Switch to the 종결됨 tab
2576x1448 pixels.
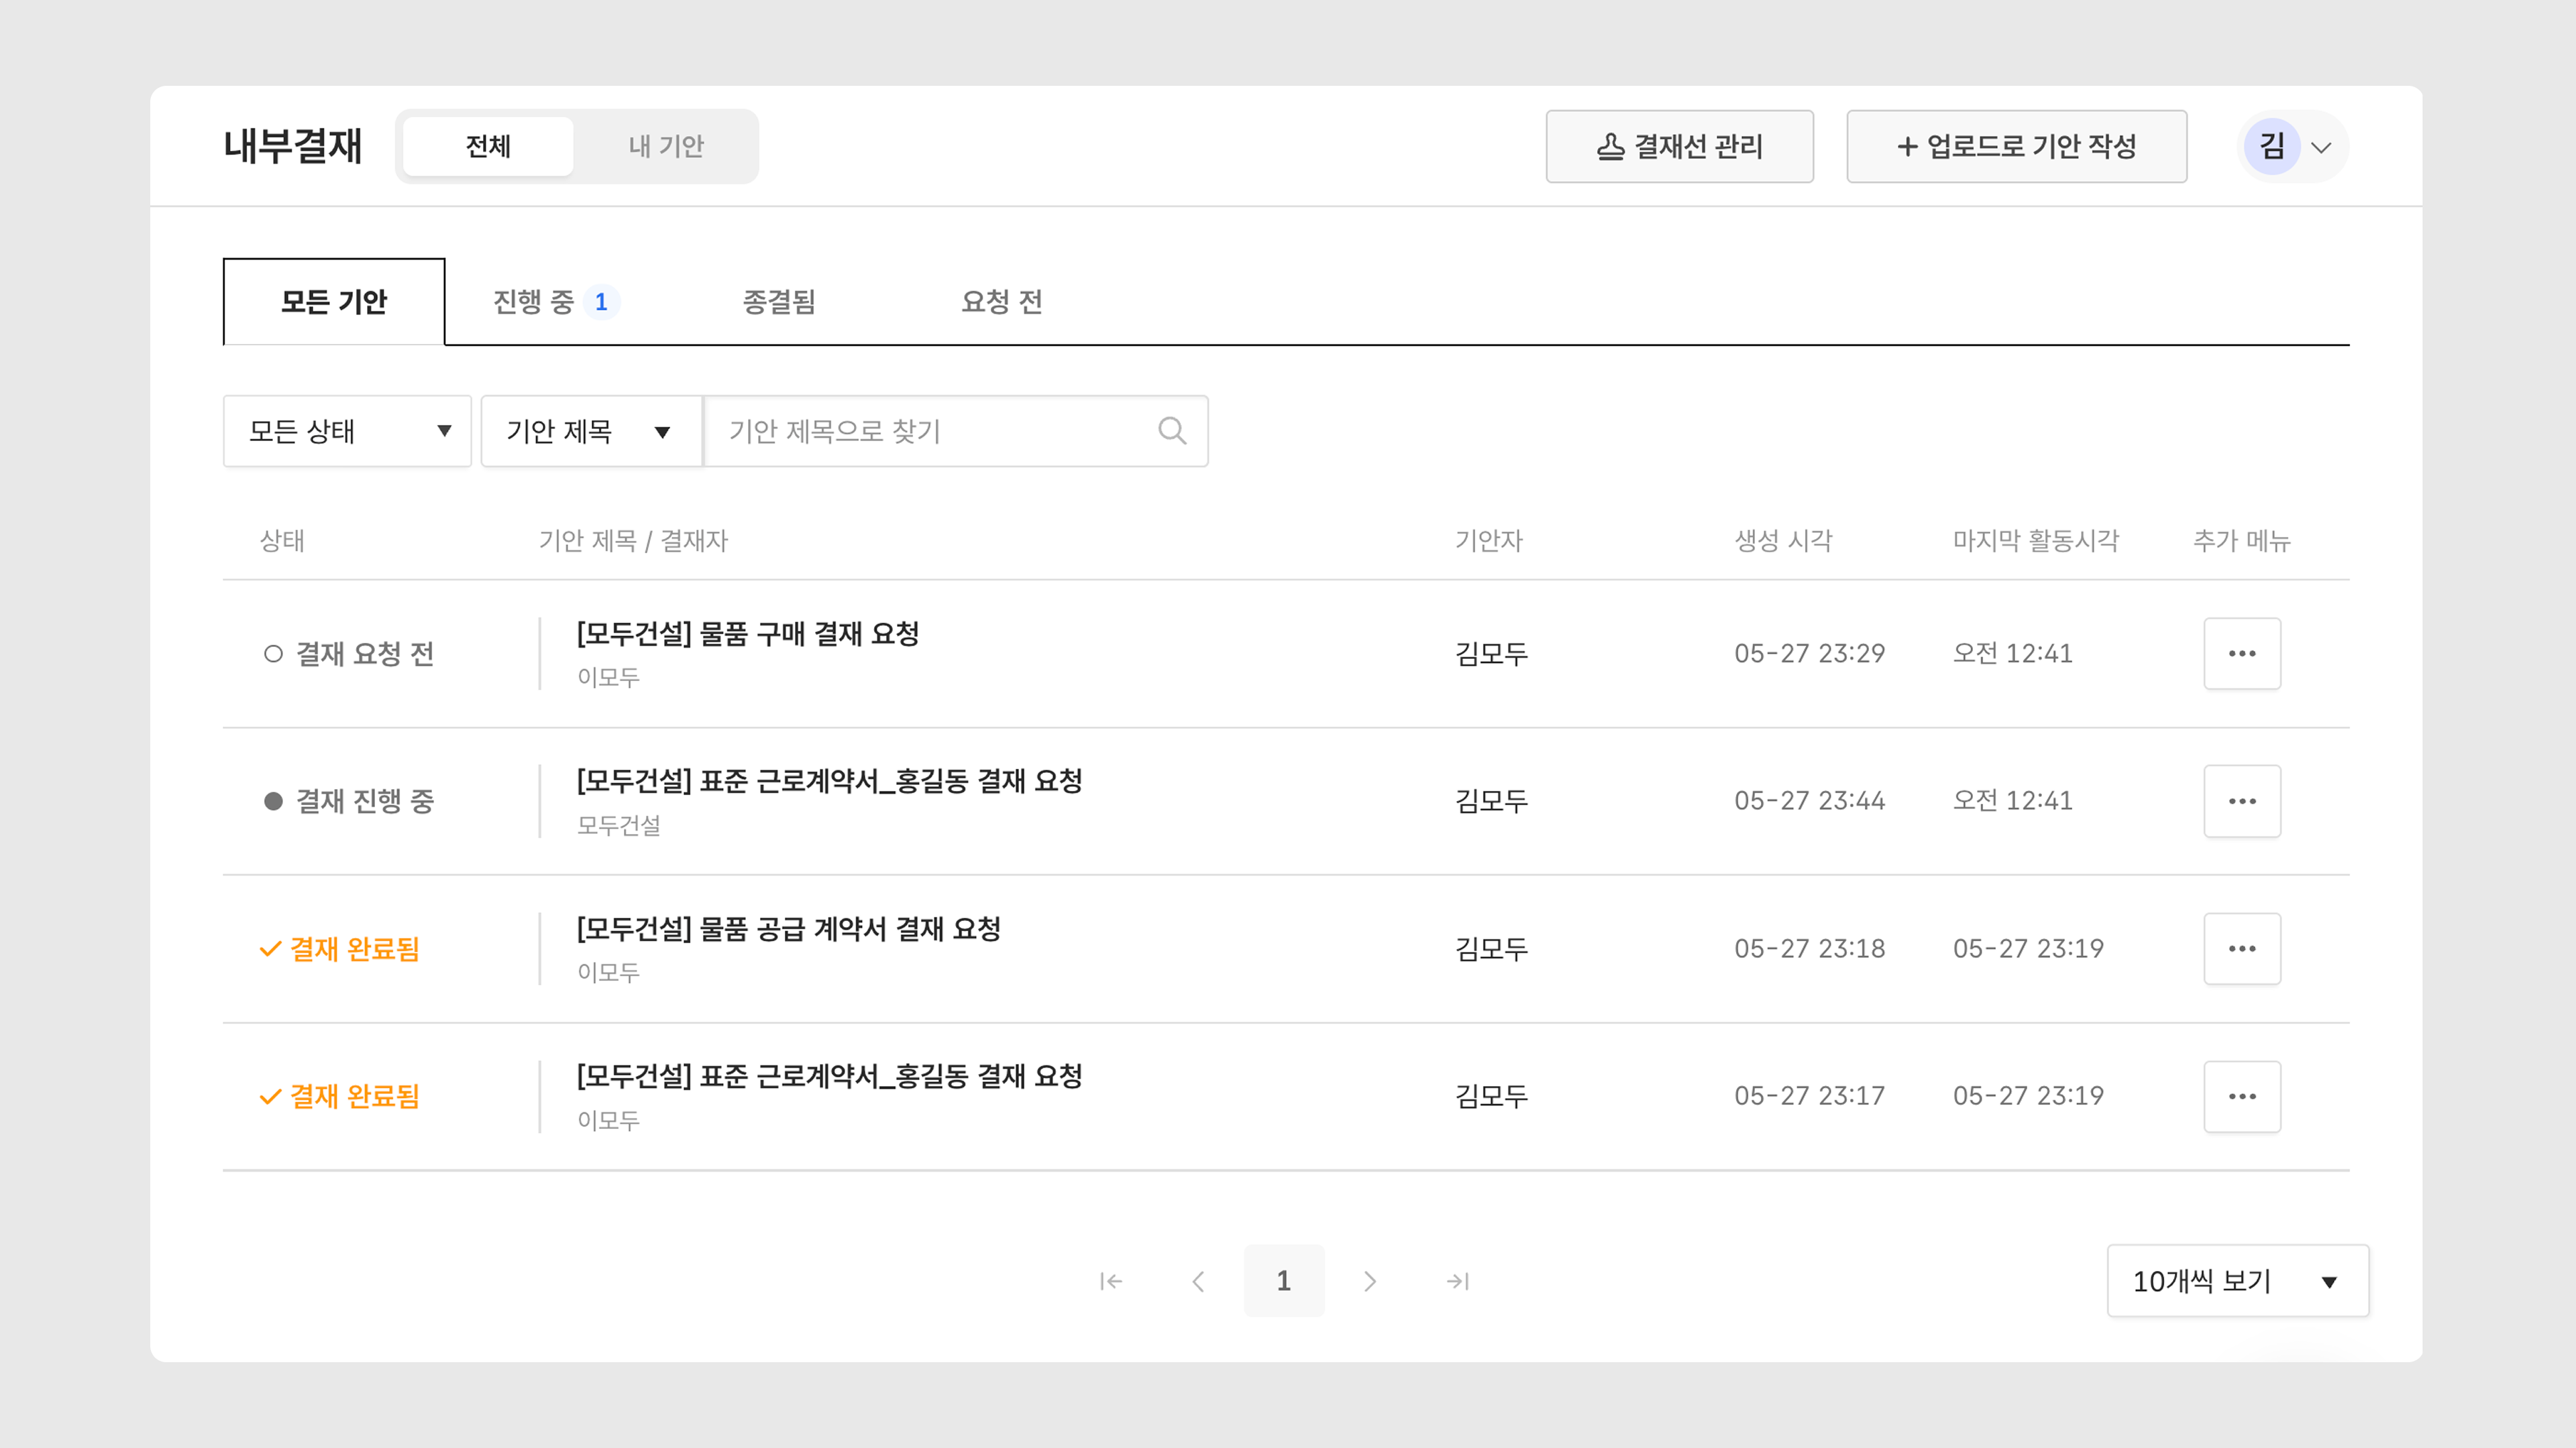click(x=779, y=302)
